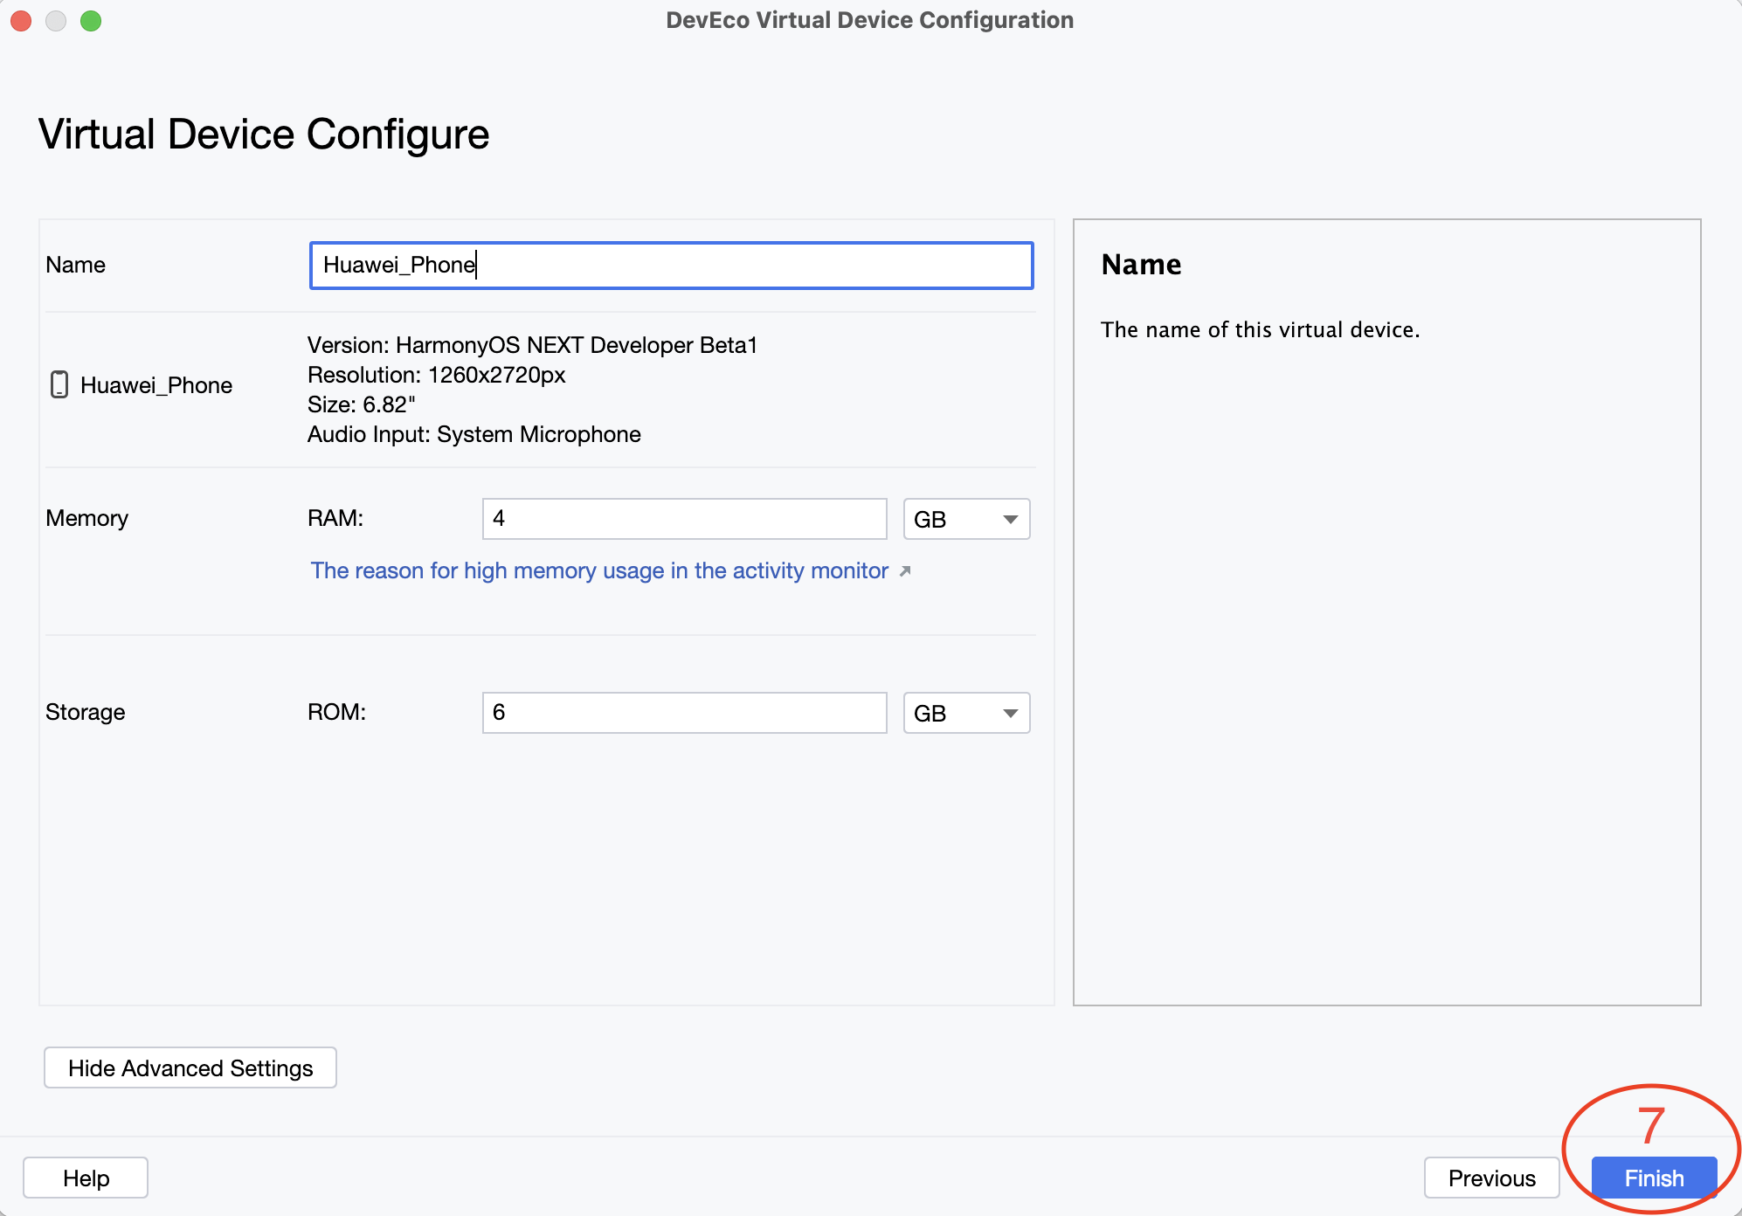Open the RAM unit GB dropdown
Image resolution: width=1742 pixels, height=1216 pixels.
(965, 519)
